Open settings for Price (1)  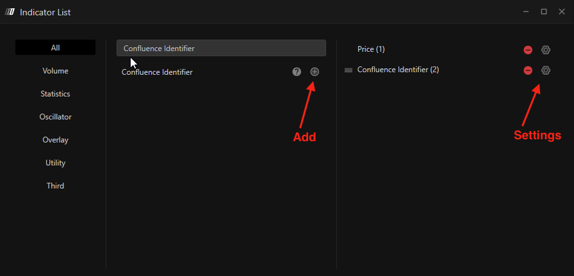[x=546, y=50]
